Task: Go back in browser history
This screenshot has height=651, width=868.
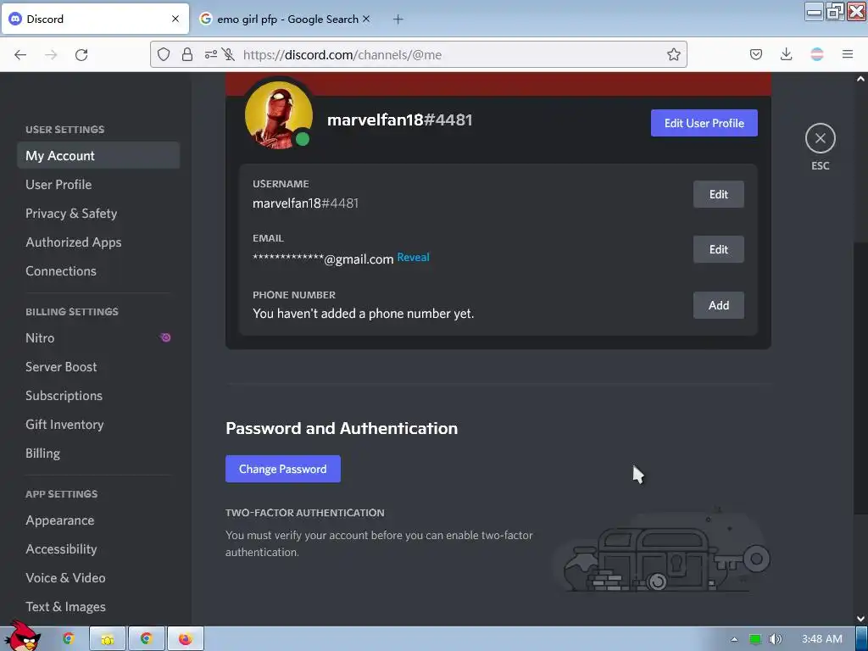Action: tap(20, 54)
